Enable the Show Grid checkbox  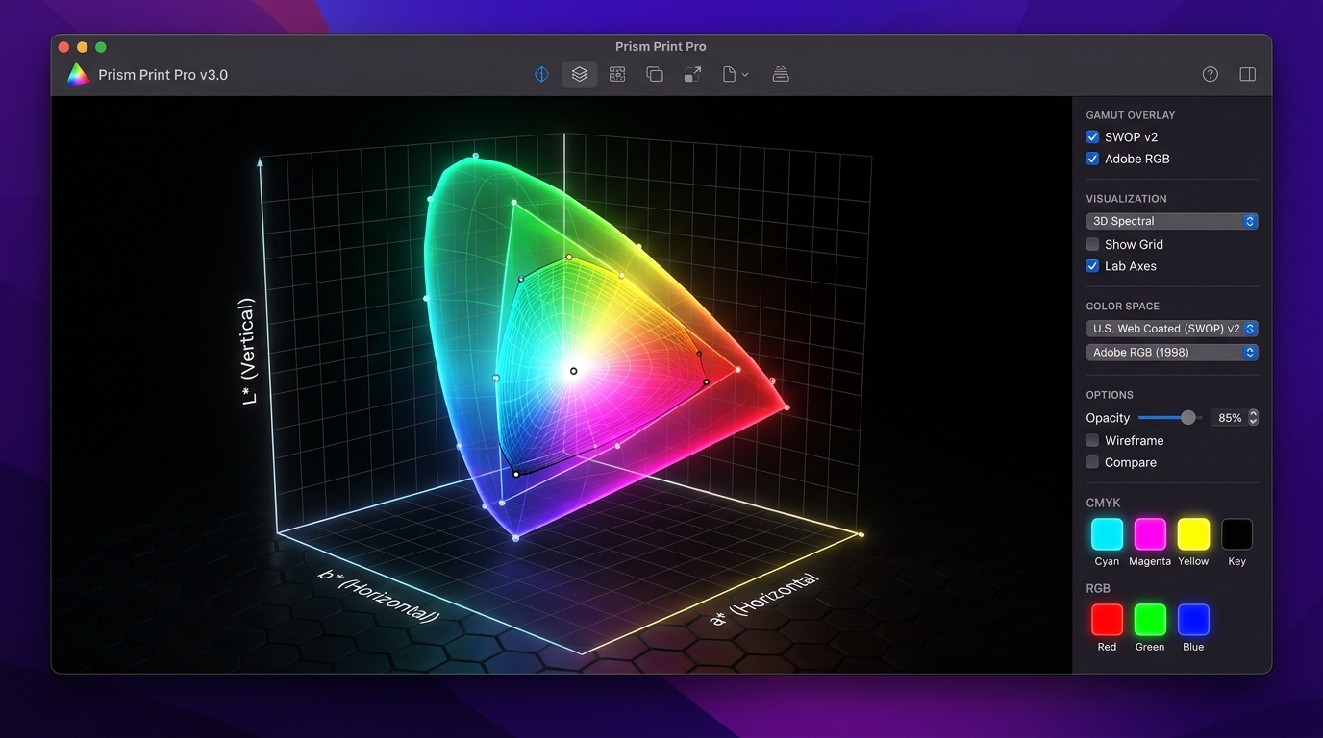1092,244
